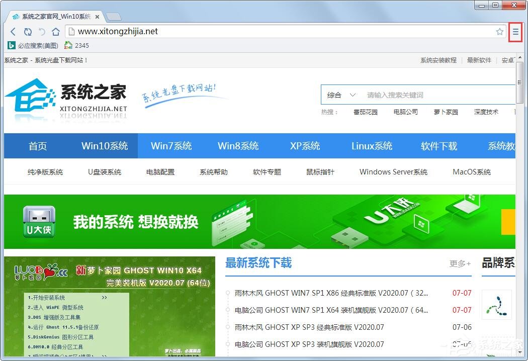The image size is (528, 361).
Task: Bookmark the page with the star icon
Action: 500,31
